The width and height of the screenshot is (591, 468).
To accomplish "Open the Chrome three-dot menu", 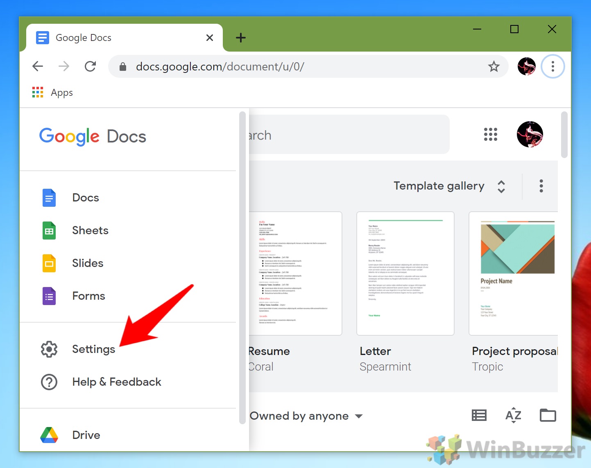I will (553, 66).
